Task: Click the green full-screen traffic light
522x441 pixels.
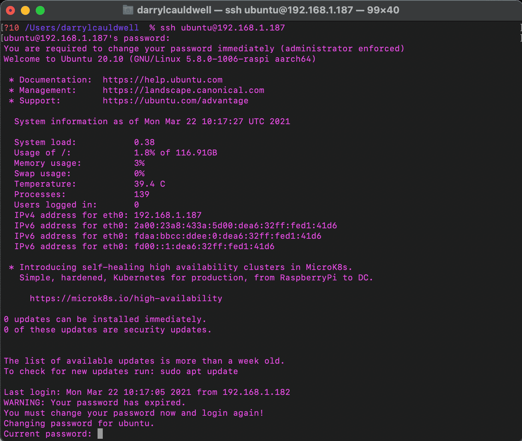Action: [40, 10]
